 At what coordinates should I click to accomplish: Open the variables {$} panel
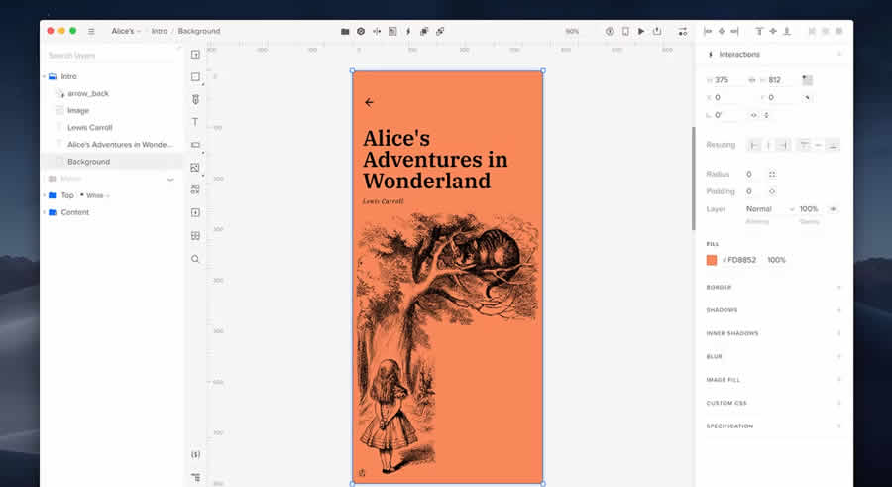(x=195, y=454)
